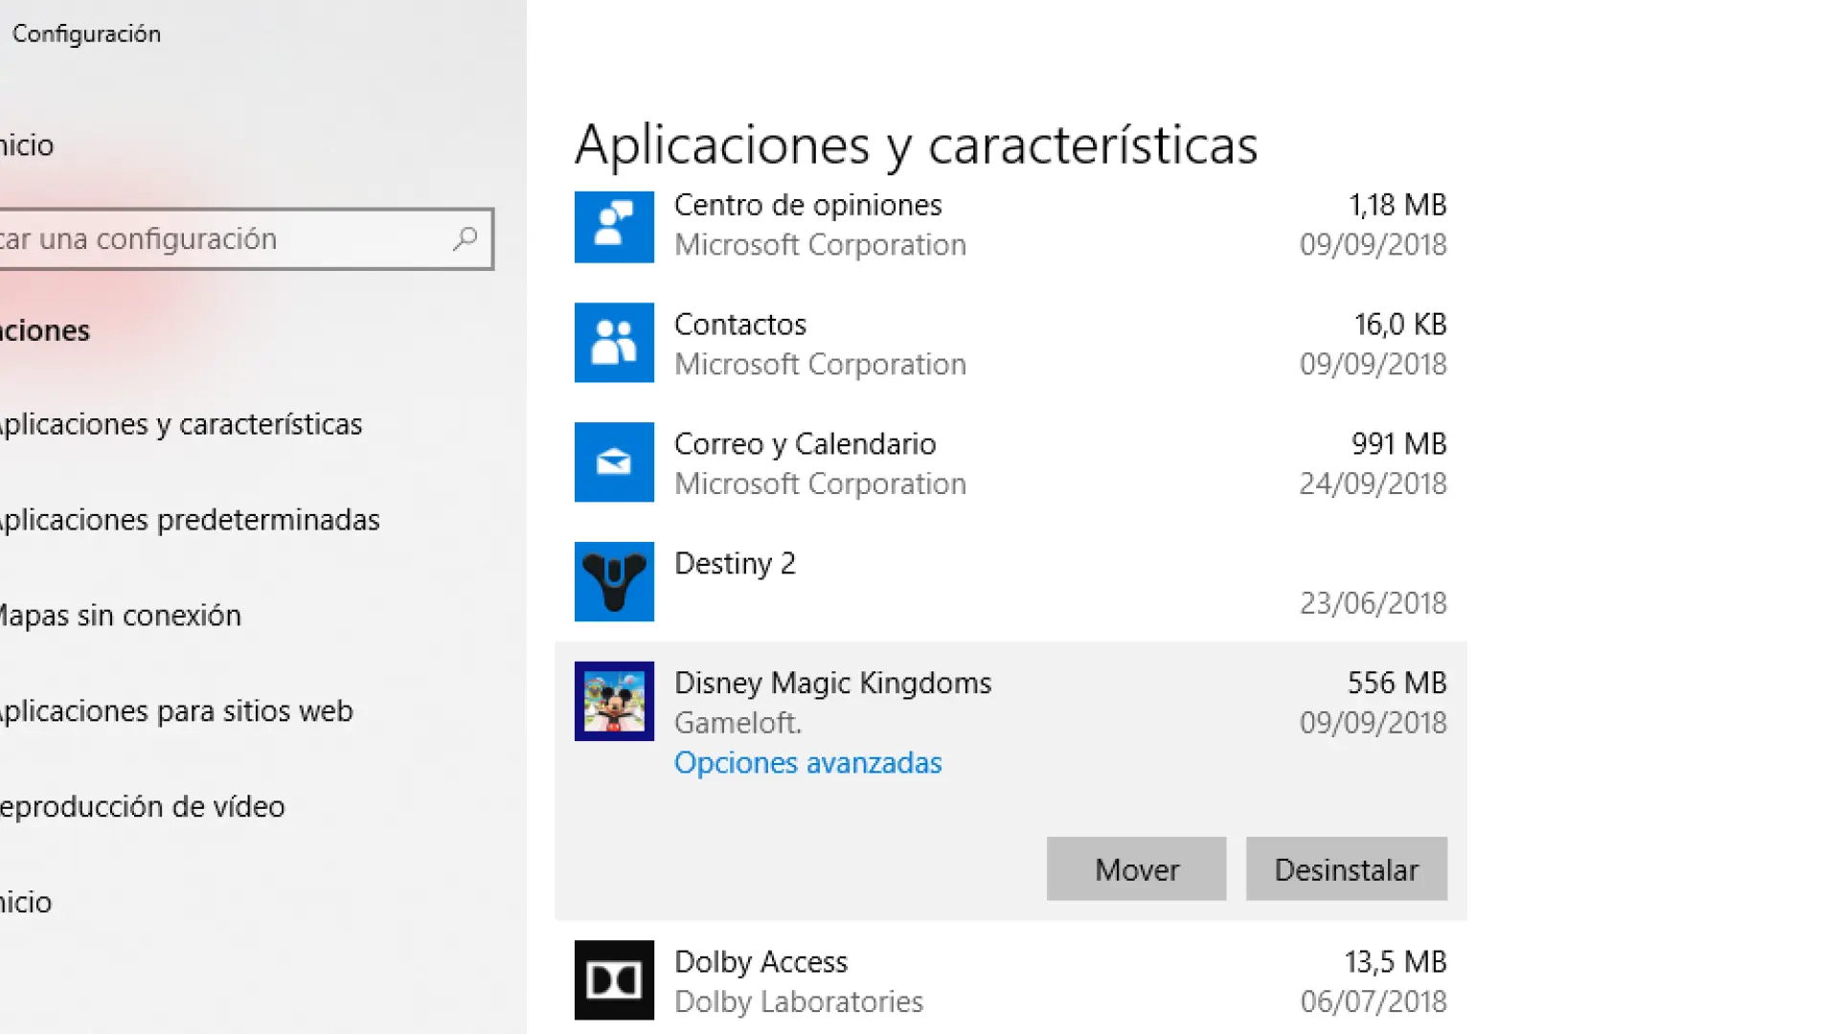1839x1034 pixels.
Task: Go to Aplicaciones predeterminadas section
Action: pos(189,520)
